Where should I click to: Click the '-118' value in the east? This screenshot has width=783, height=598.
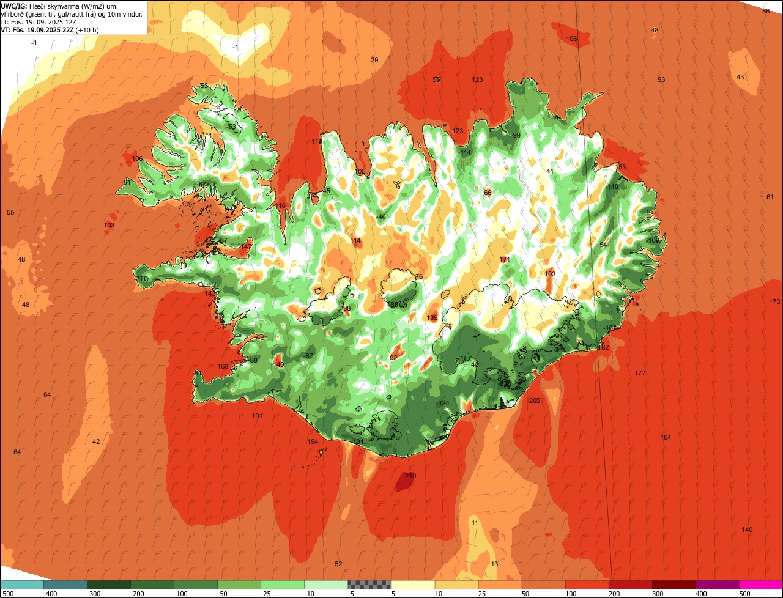click(x=612, y=186)
